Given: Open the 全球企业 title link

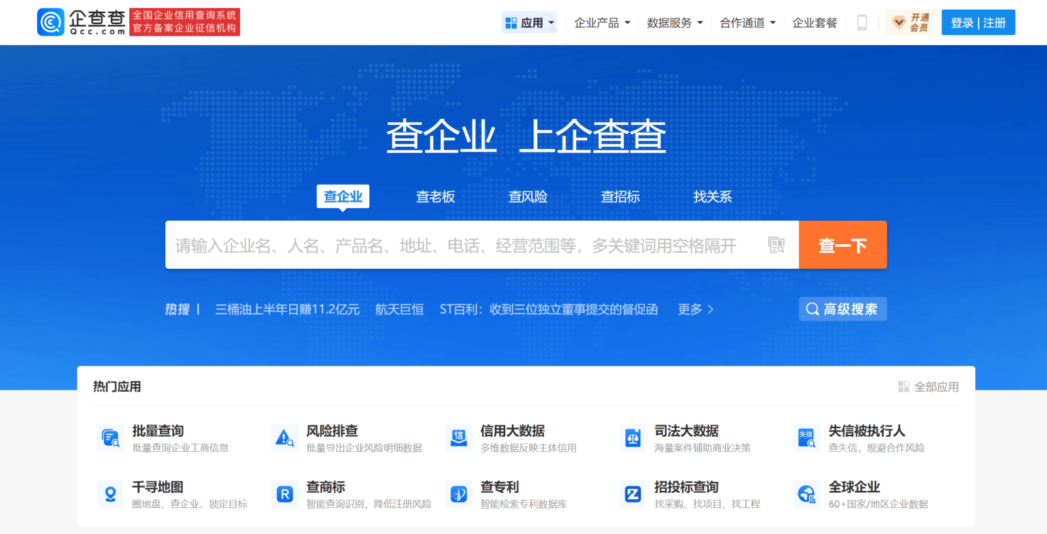Looking at the screenshot, I should (854, 487).
